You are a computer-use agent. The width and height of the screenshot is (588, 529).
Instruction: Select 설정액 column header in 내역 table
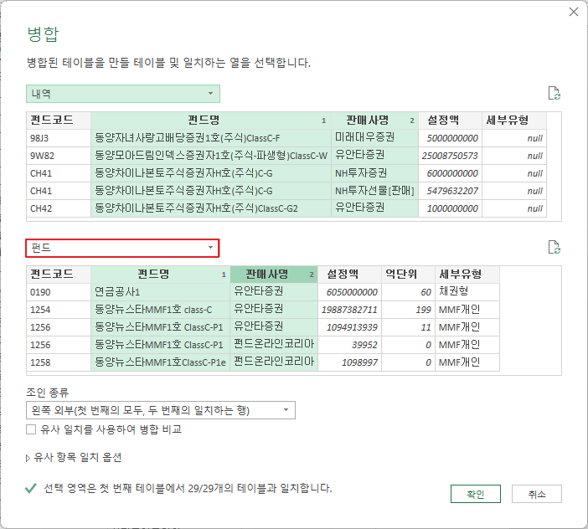point(450,121)
